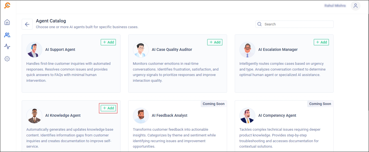Click AI Support Agent avatar image
The width and height of the screenshot is (369, 152).
[34, 50]
